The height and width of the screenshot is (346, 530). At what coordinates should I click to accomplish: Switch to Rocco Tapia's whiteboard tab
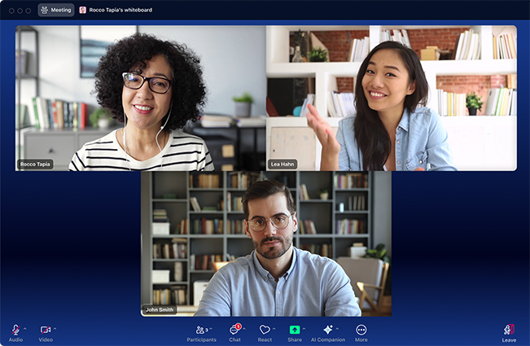(x=115, y=10)
